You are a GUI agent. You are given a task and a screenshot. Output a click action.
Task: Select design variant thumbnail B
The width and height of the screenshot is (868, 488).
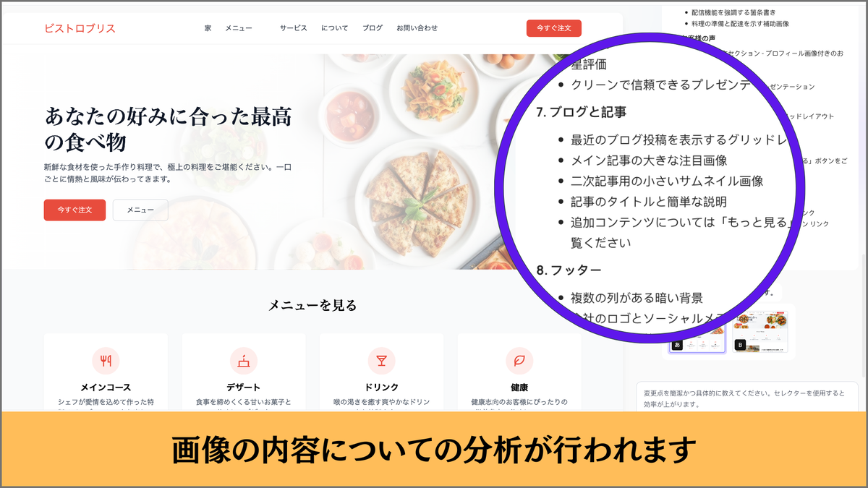(762, 331)
